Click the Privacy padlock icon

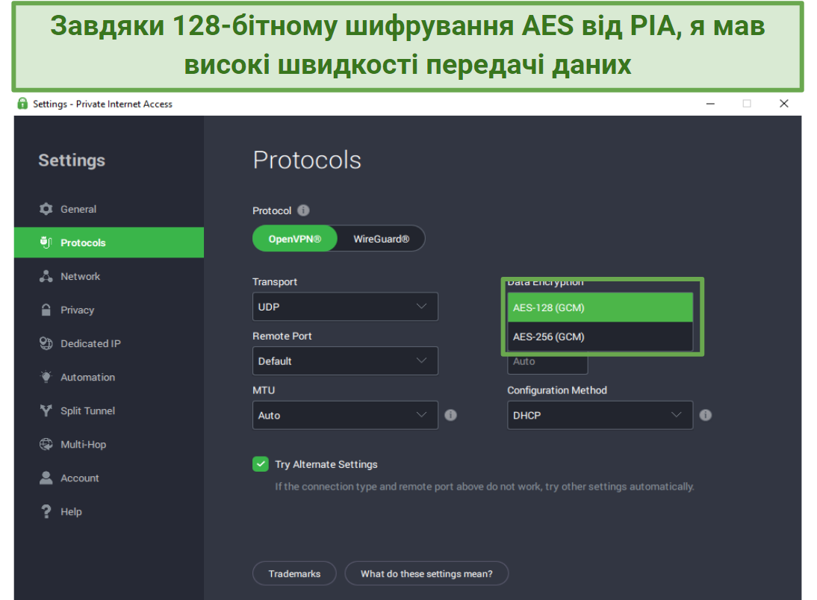pyautogui.click(x=46, y=310)
